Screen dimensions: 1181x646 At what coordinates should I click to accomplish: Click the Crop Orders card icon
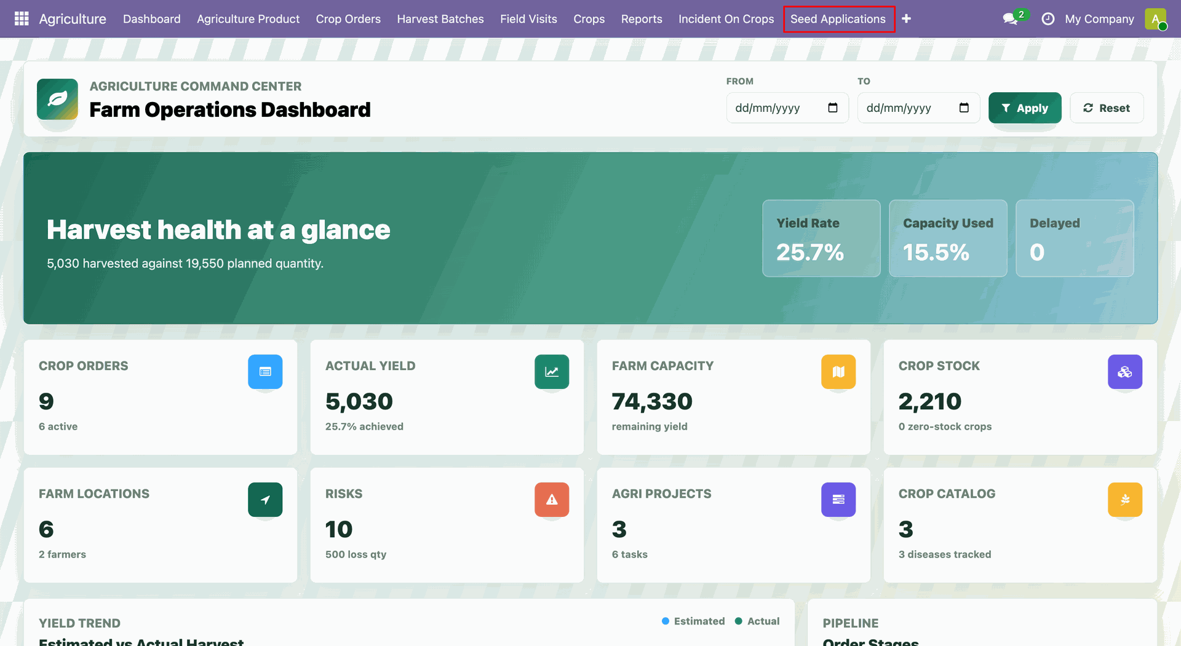[x=265, y=372]
